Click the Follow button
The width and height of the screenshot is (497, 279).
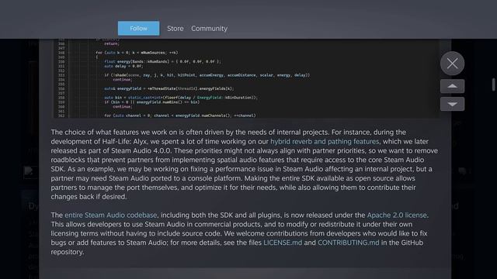coord(138,29)
